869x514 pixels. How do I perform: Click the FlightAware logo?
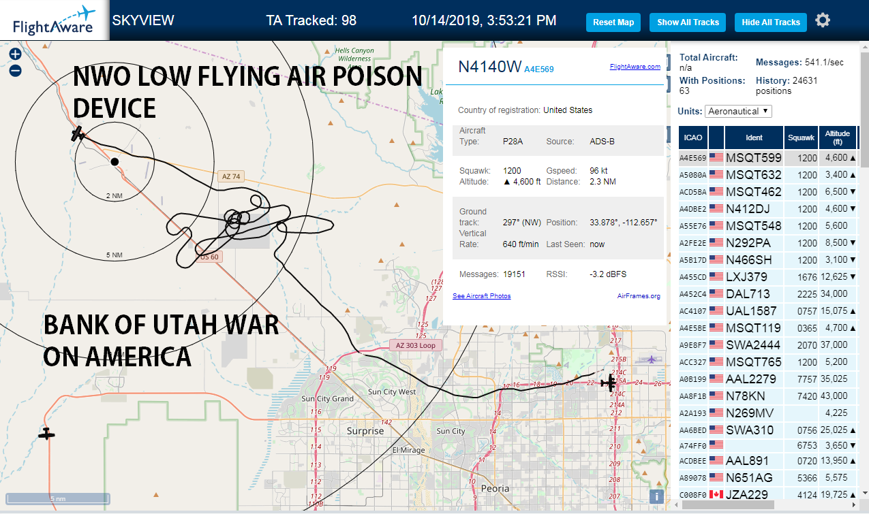[x=53, y=20]
